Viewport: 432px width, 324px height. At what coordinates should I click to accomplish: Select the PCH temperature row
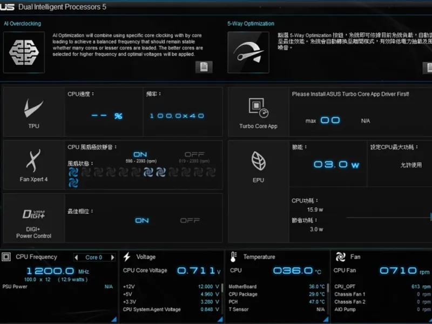(277, 302)
